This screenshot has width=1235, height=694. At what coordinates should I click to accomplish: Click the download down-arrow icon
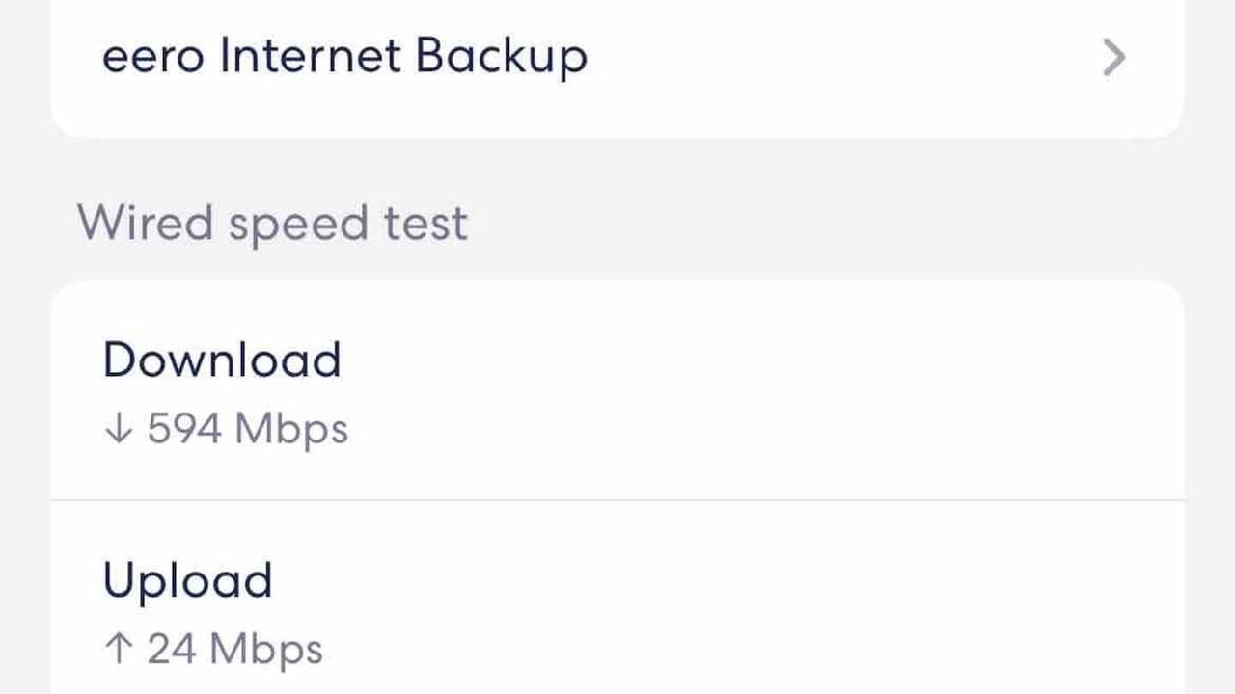pos(118,429)
